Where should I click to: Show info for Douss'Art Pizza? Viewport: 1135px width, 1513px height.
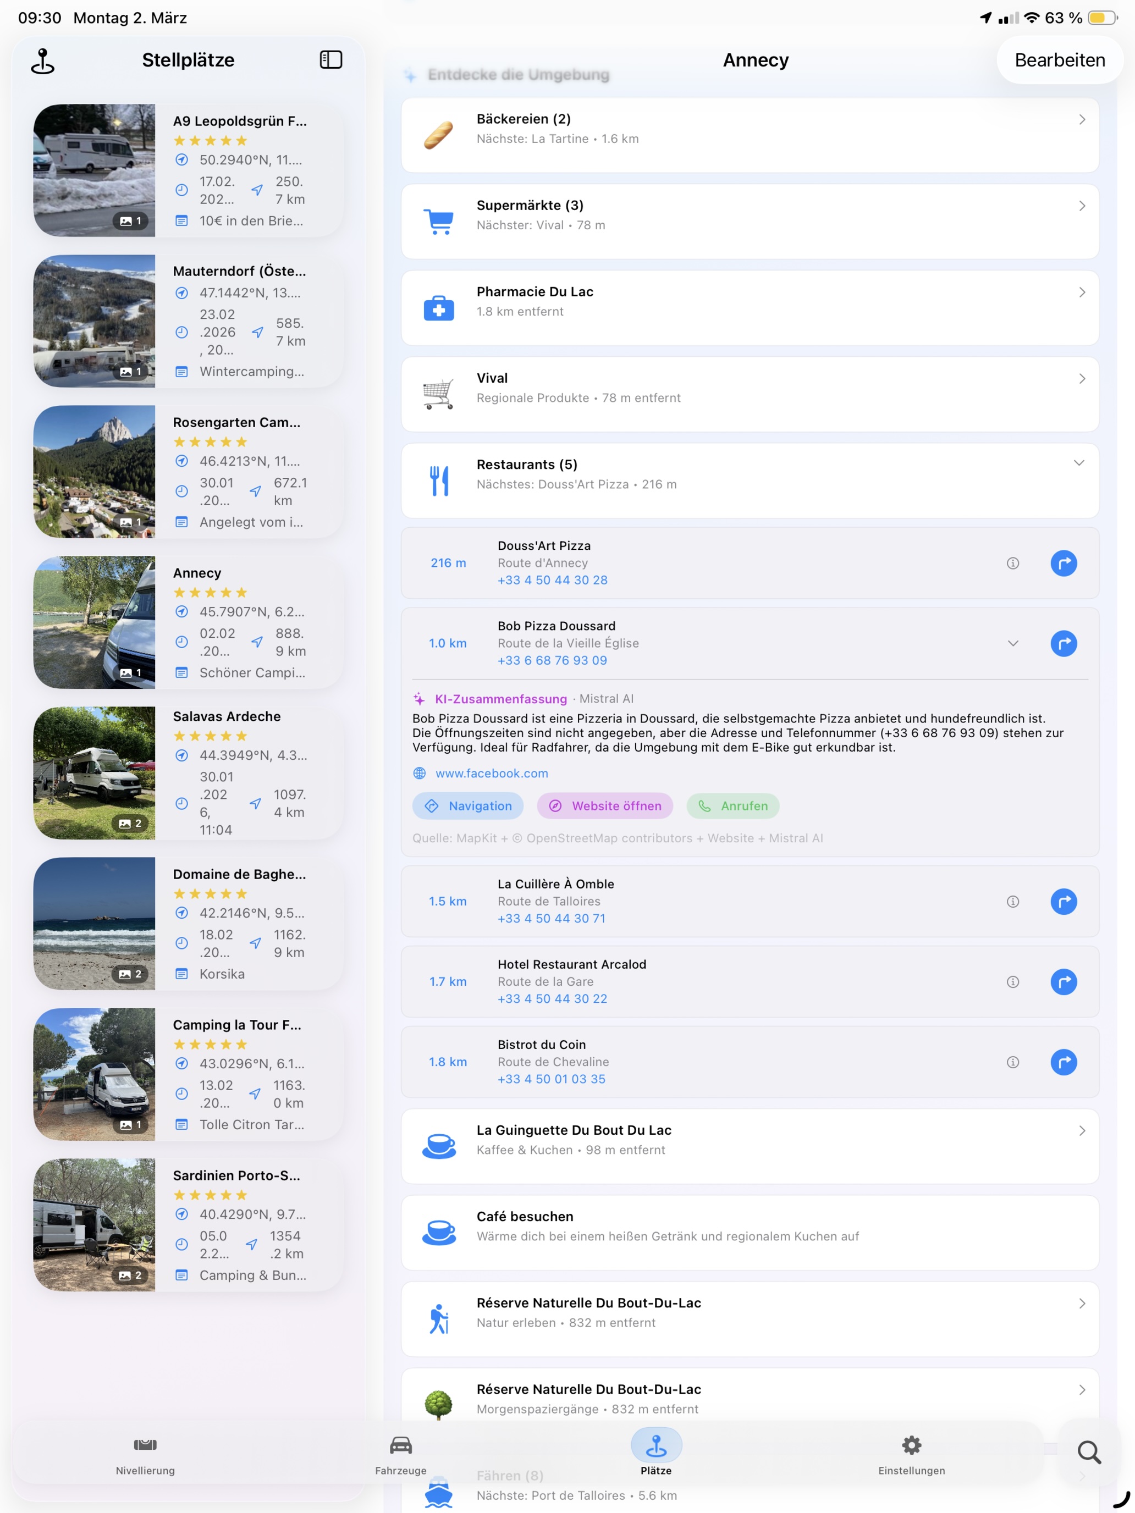tap(1012, 563)
